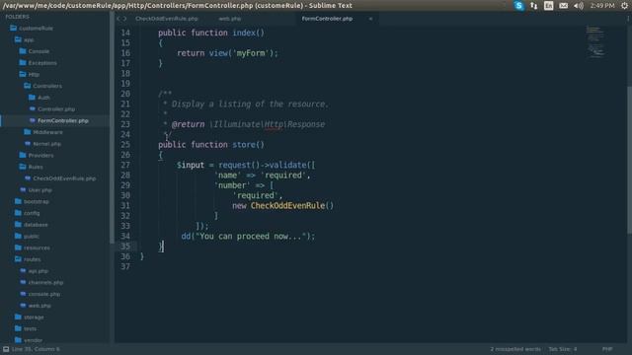Click the 'myForm' string in code
Image resolution: width=632 pixels, height=355 pixels.
[250, 53]
